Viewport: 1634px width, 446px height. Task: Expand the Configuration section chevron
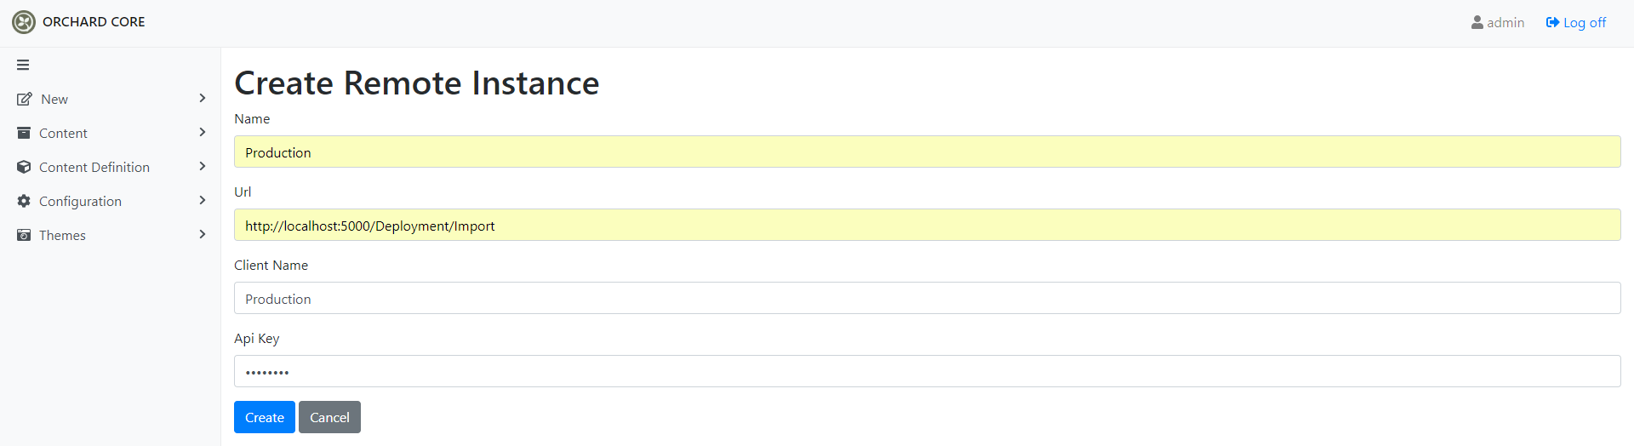tap(203, 200)
